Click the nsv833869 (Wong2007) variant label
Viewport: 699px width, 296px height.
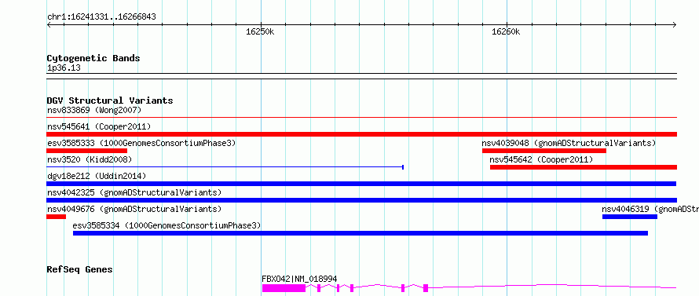tap(94, 110)
